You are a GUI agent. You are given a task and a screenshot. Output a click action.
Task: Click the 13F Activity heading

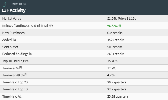click(13, 10)
